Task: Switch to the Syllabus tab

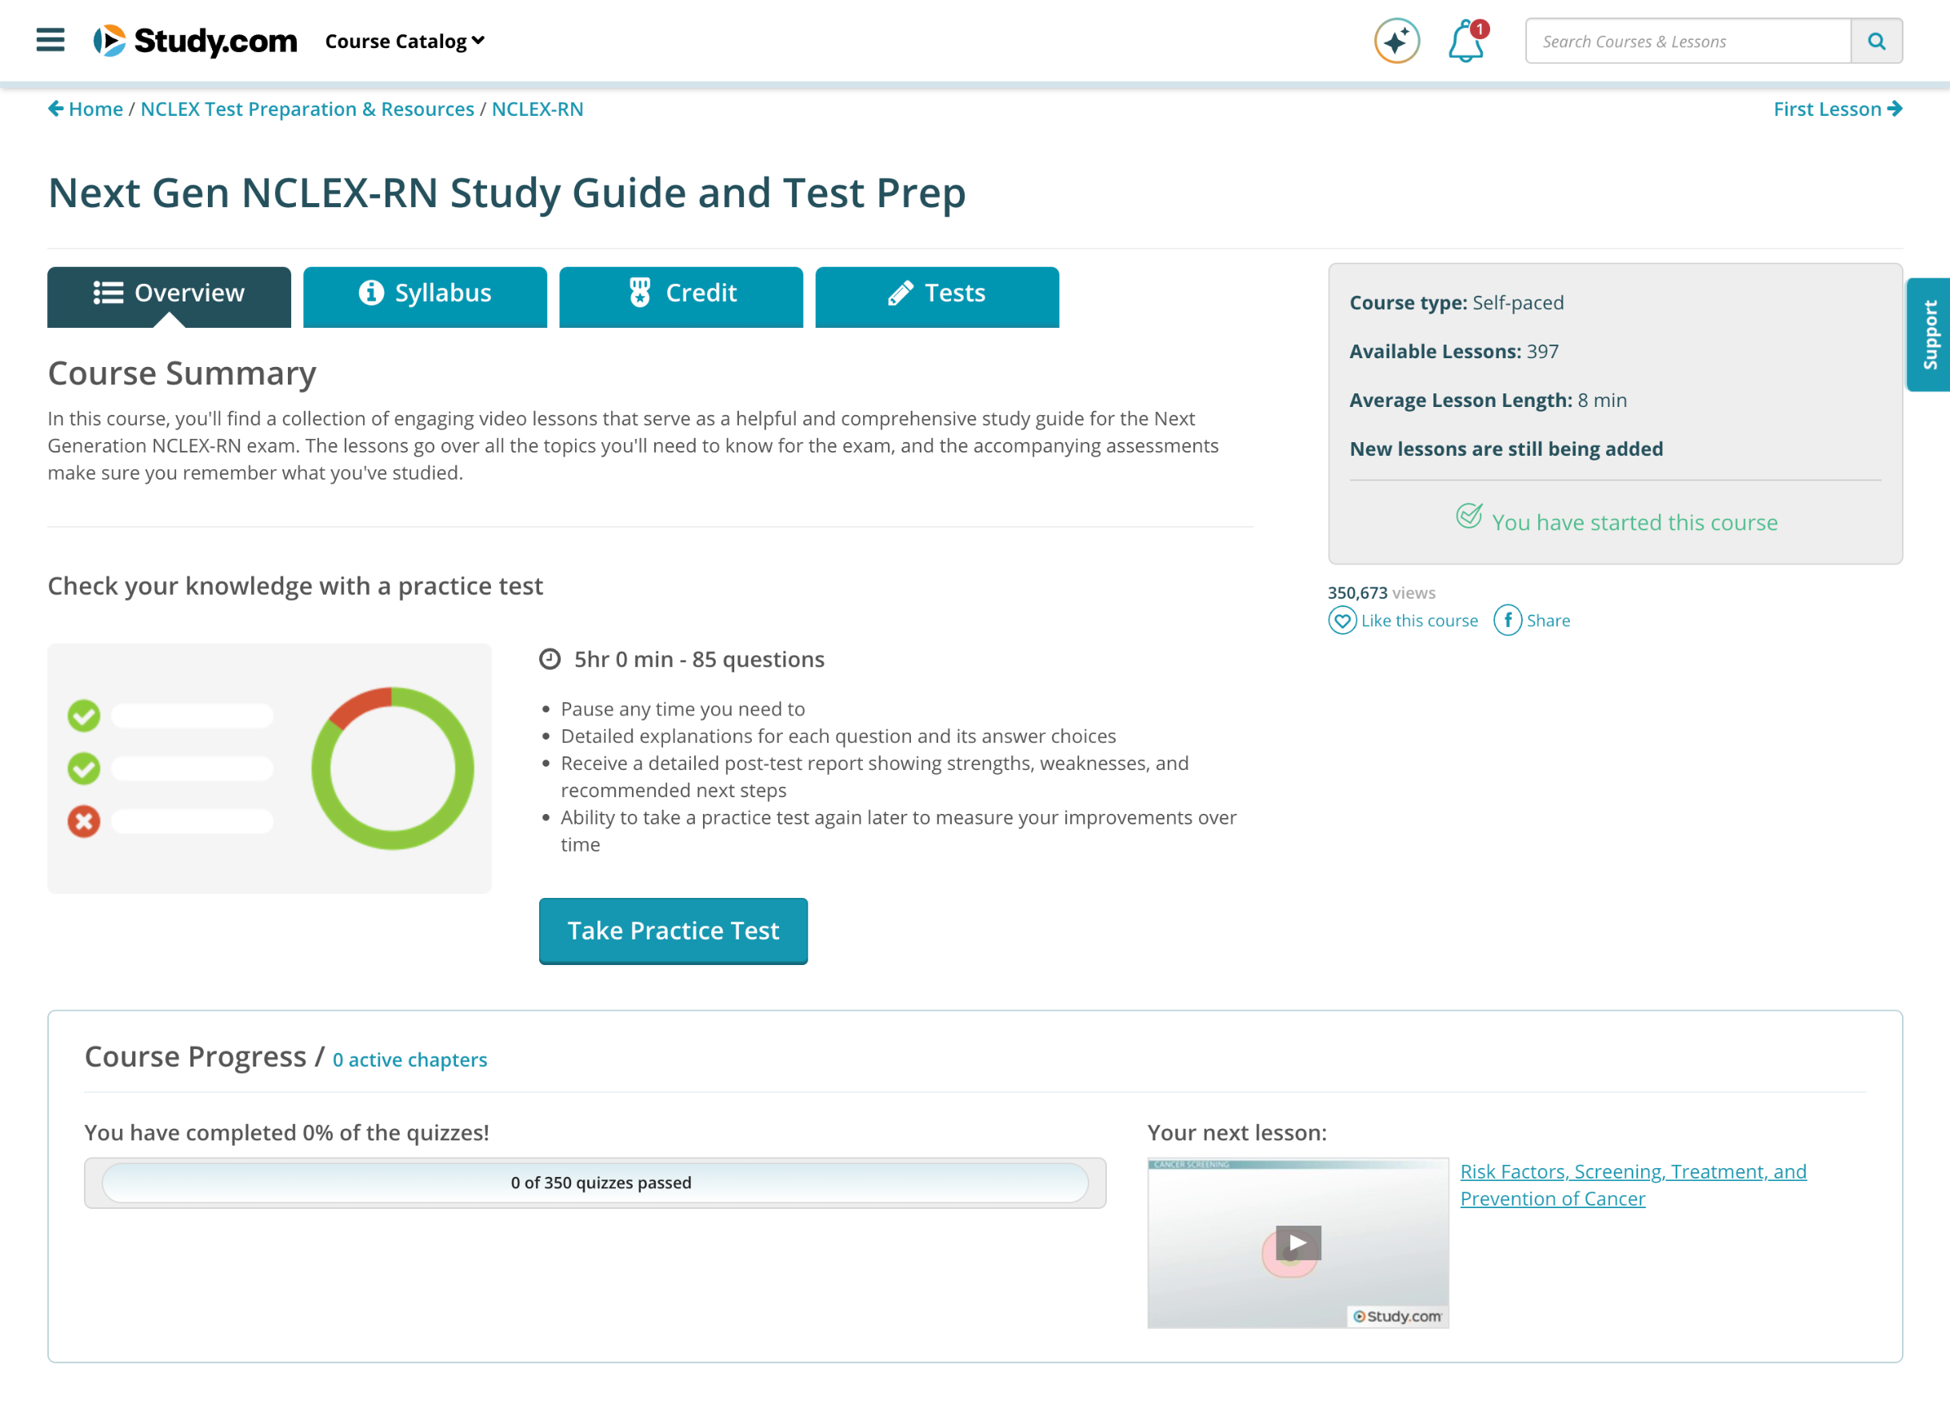Action: [x=425, y=297]
